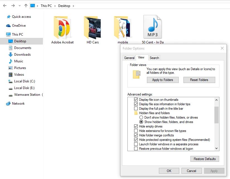Toggle Display file size information in folder tips
Screen dimensions: 230x179
(136, 104)
